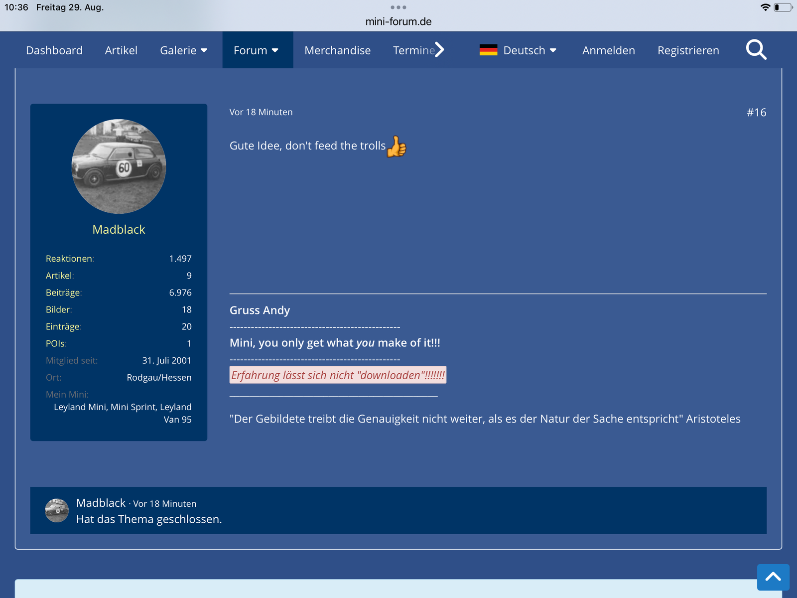Open the Merchandise page
This screenshot has width=797, height=598.
337,50
